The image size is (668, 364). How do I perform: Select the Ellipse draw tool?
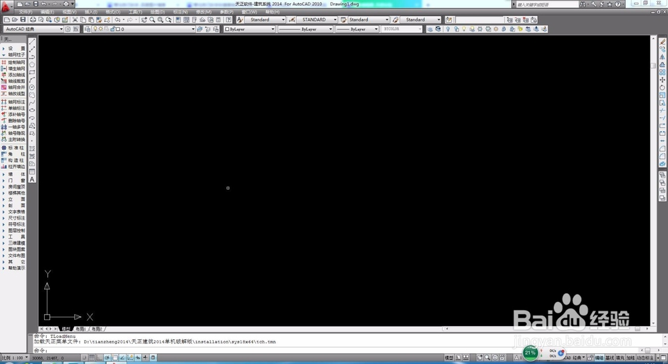[x=32, y=111]
